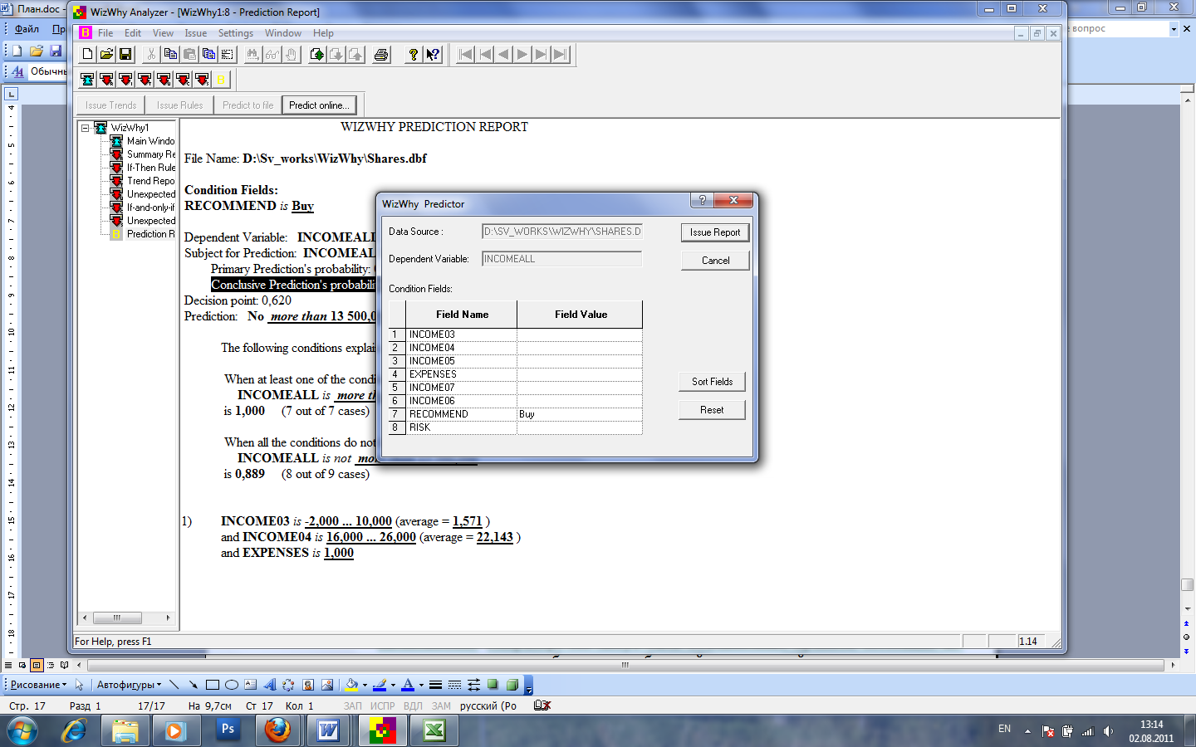
Task: Open the File menu in WizWhy
Action: 105,33
